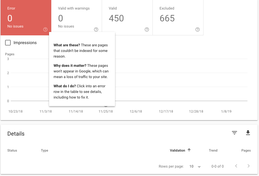Open help icon for Valid with warnings

[96, 29]
